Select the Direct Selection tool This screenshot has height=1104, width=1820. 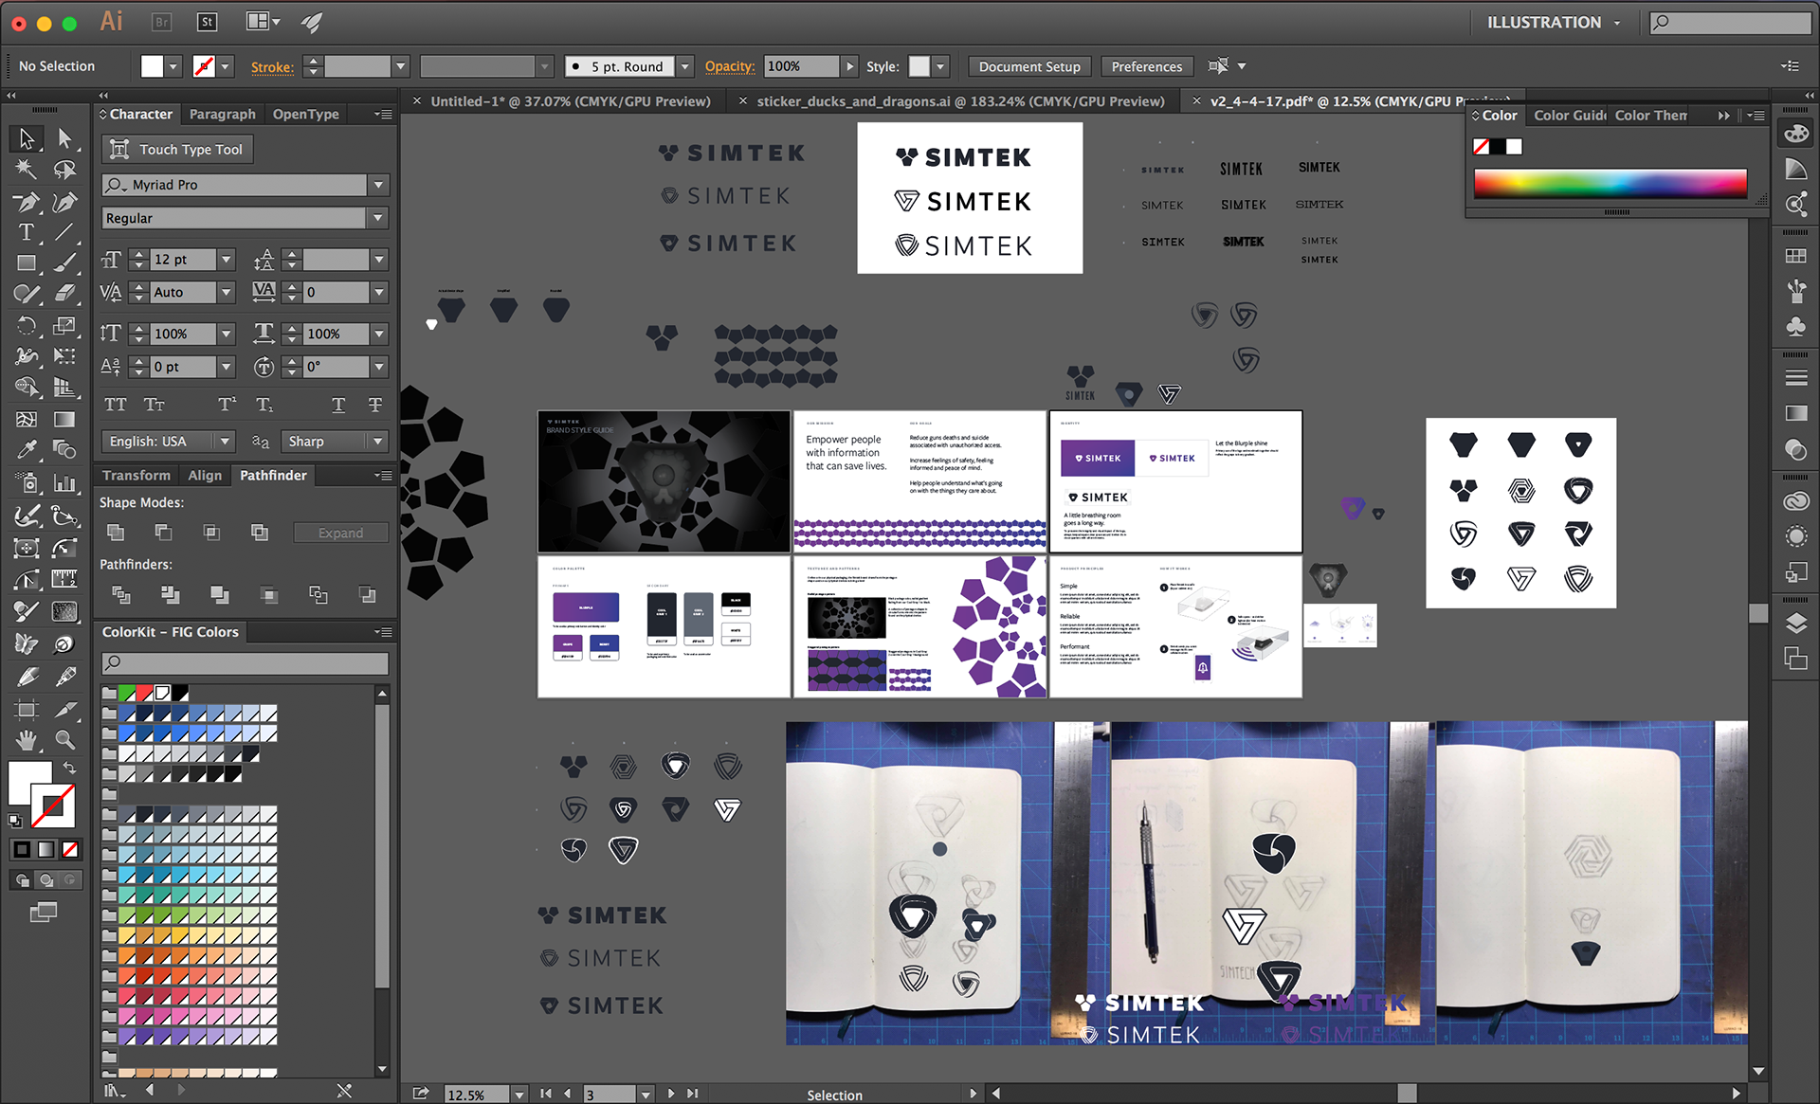[x=64, y=138]
